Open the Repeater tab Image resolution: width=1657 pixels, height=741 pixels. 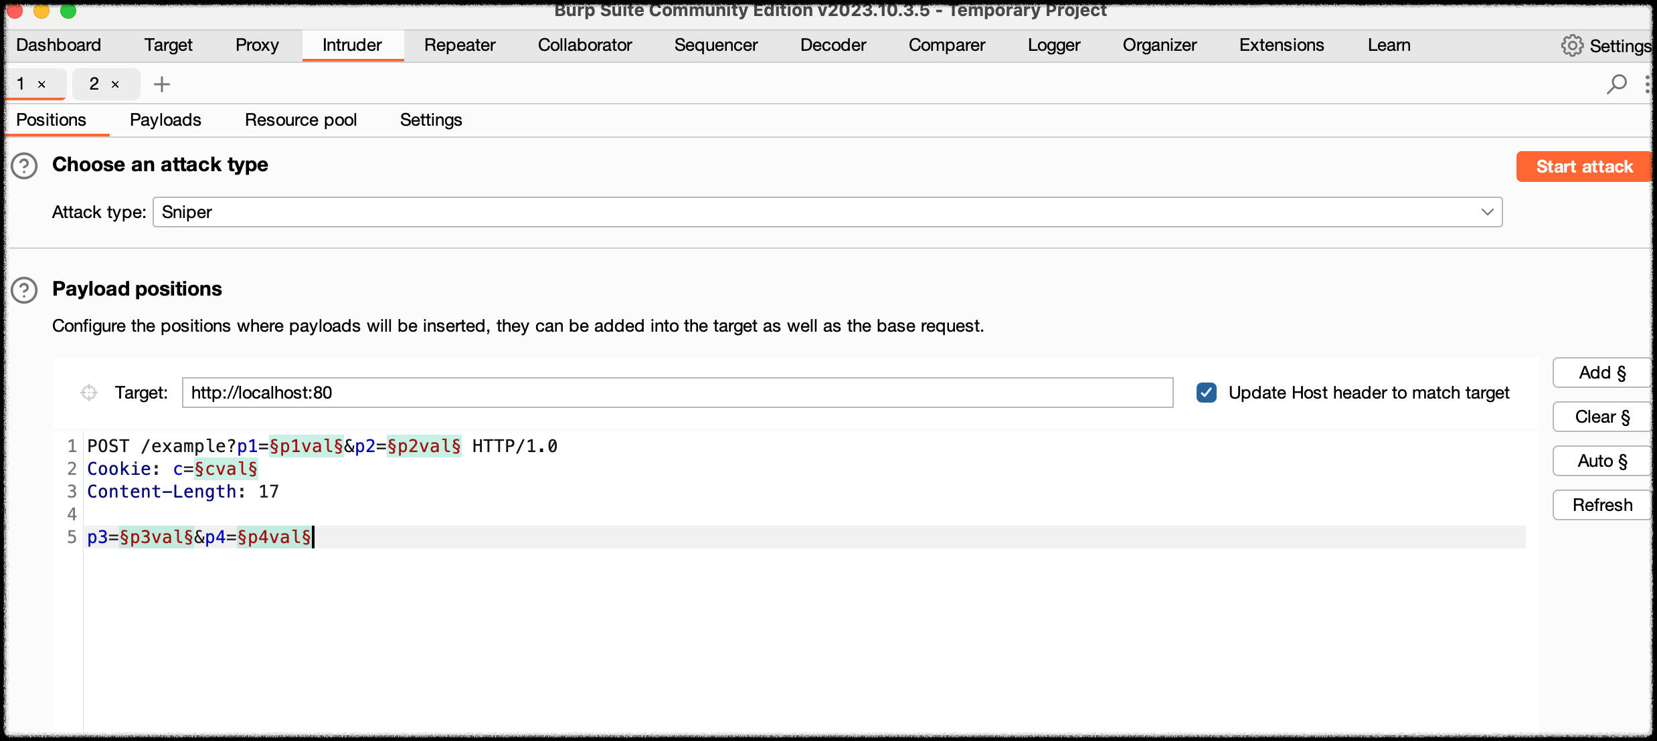coord(459,45)
